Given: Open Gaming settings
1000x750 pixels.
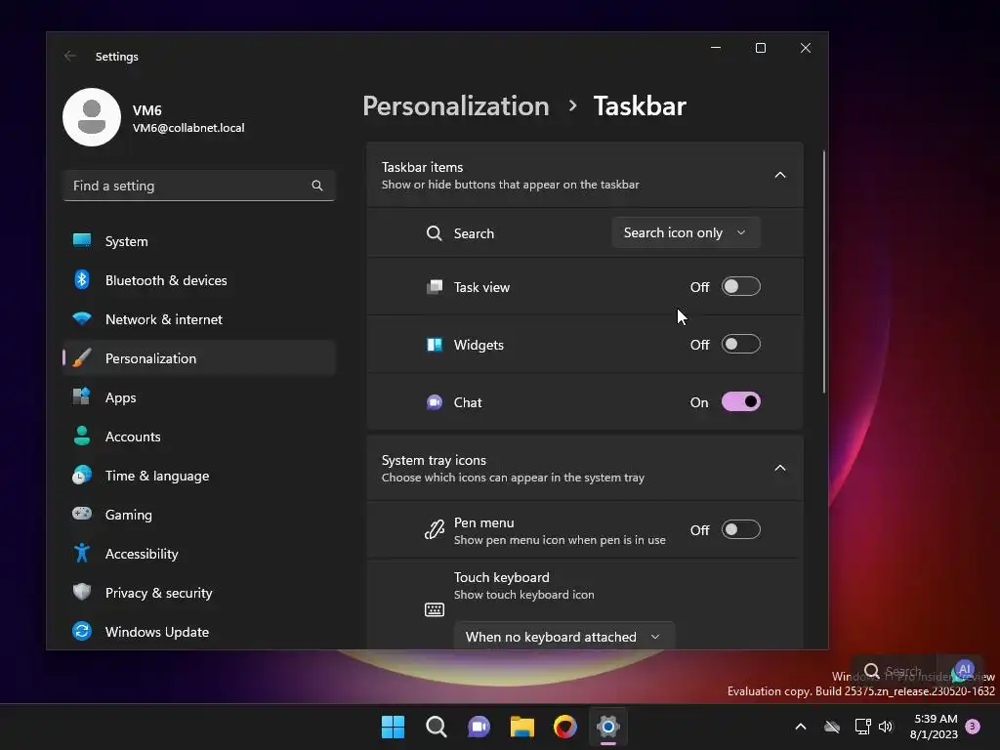Looking at the screenshot, I should point(199,514).
